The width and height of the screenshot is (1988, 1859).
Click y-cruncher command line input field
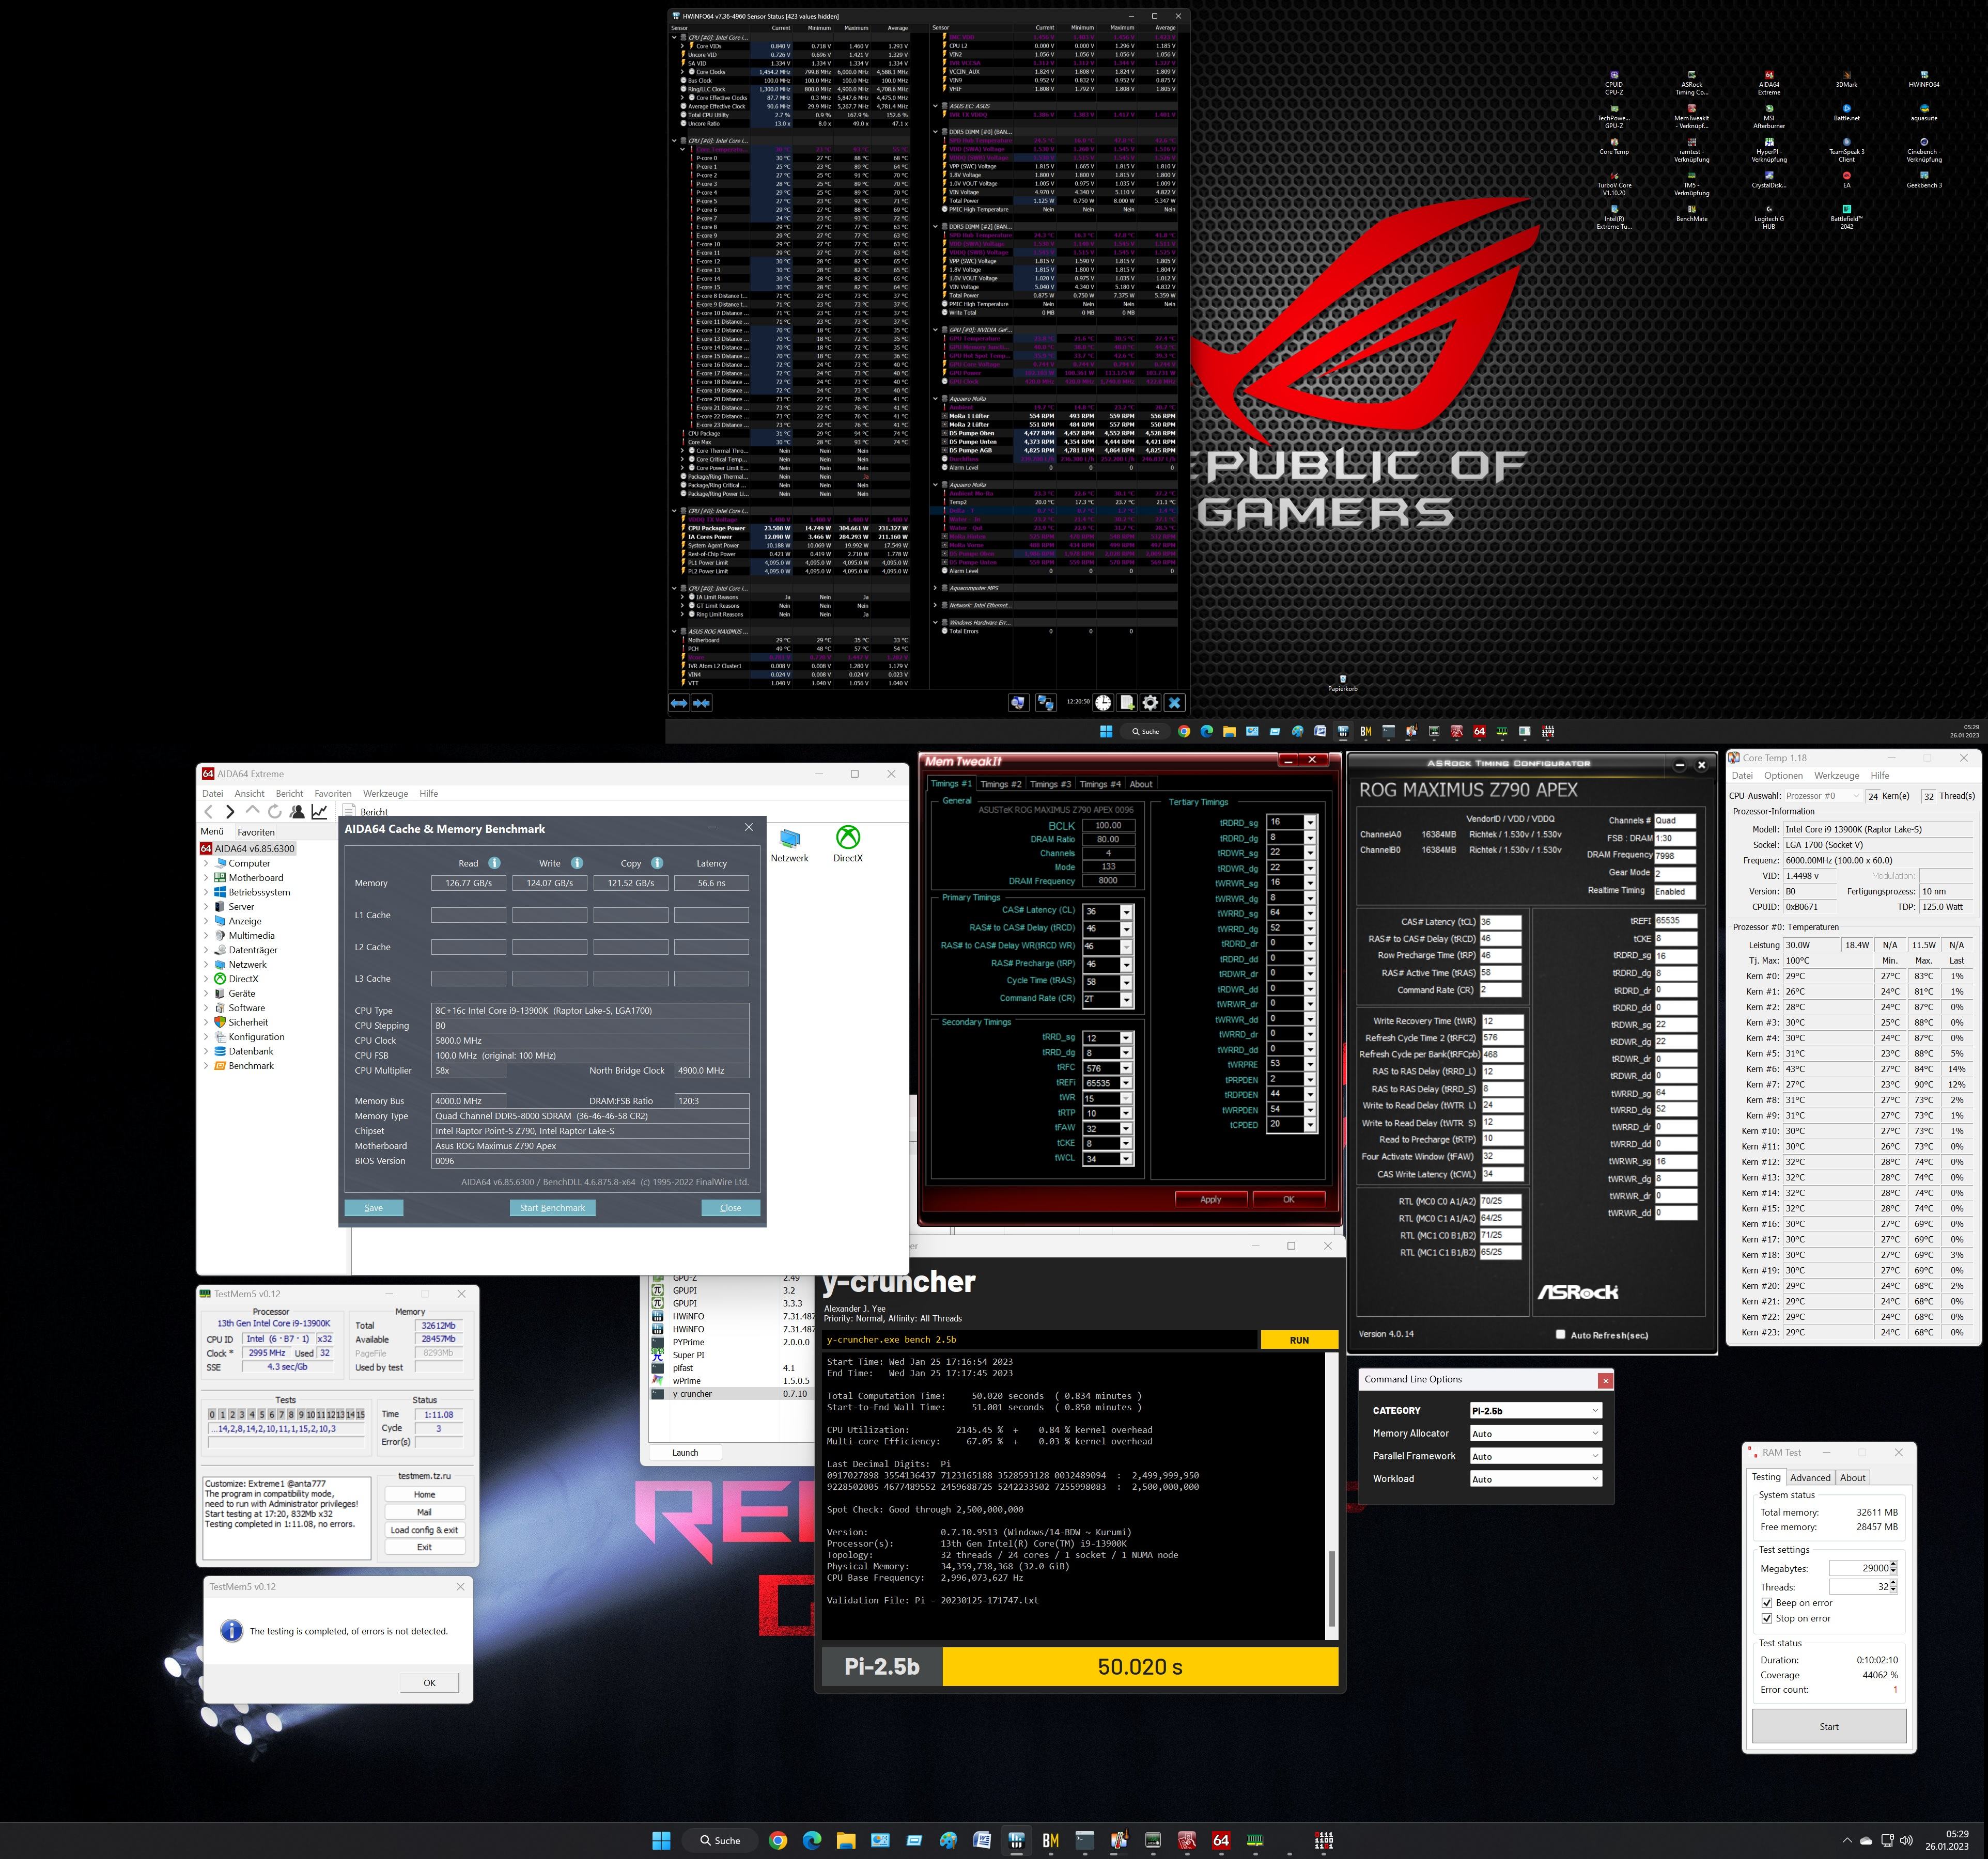pyautogui.click(x=1040, y=1340)
